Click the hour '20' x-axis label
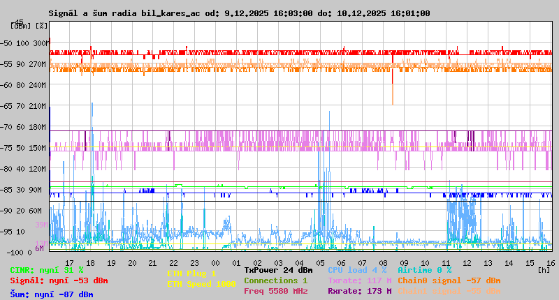Image resolution: width=559 pixels, height=300 pixels. [x=132, y=263]
